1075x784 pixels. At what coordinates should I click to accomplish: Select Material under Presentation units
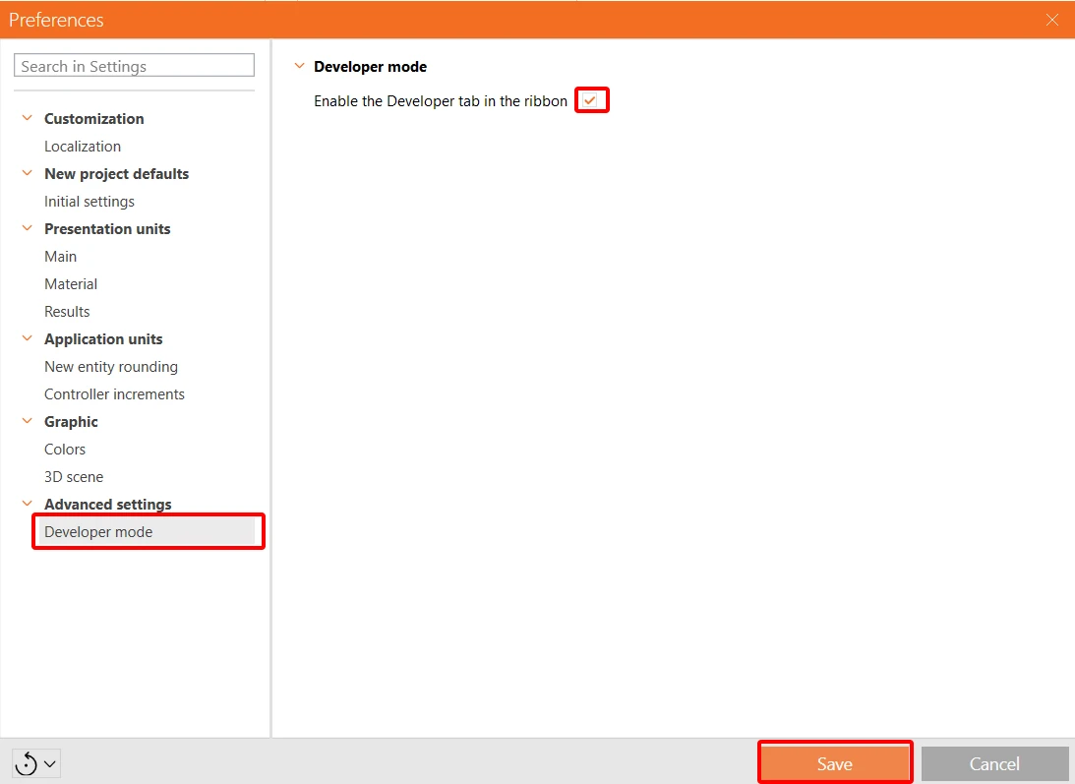[71, 284]
